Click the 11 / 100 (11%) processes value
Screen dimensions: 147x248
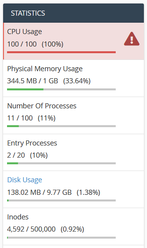point(31,118)
